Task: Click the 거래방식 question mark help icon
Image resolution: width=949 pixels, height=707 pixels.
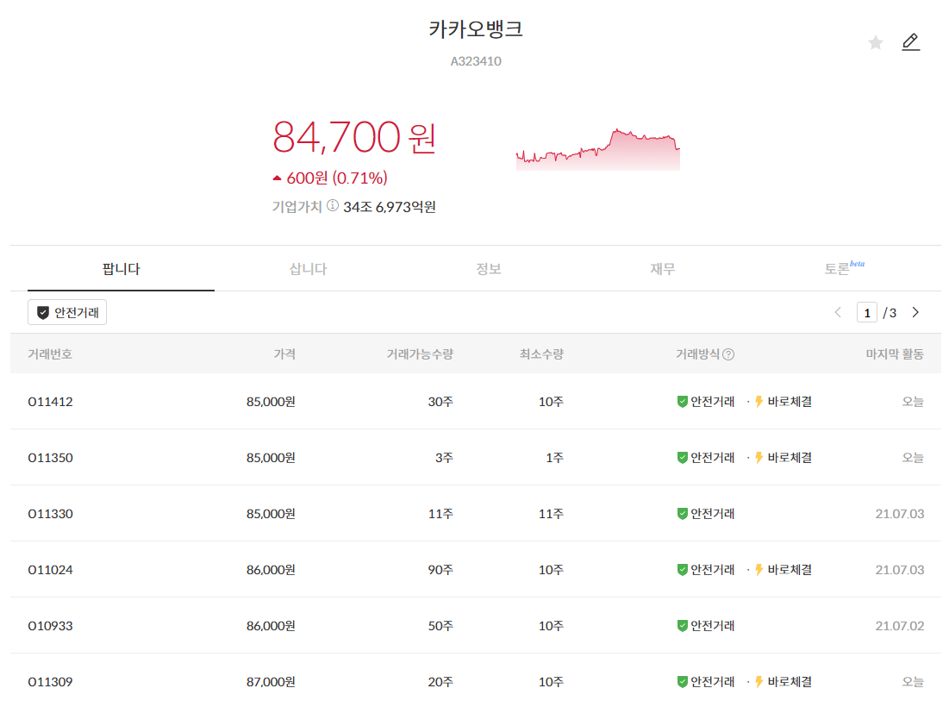Action: (x=728, y=354)
